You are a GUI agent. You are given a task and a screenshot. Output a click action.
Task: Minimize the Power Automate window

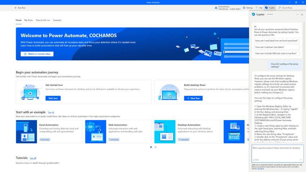point(289,3)
